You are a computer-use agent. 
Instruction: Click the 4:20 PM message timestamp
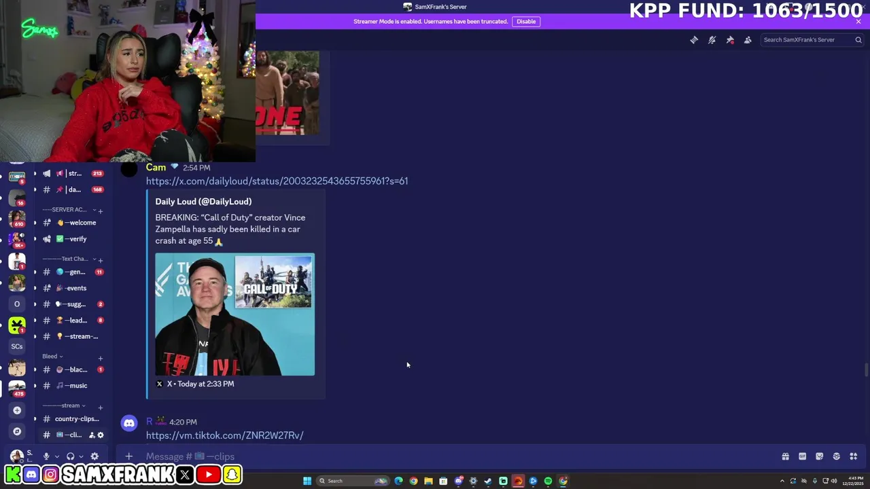(x=183, y=422)
